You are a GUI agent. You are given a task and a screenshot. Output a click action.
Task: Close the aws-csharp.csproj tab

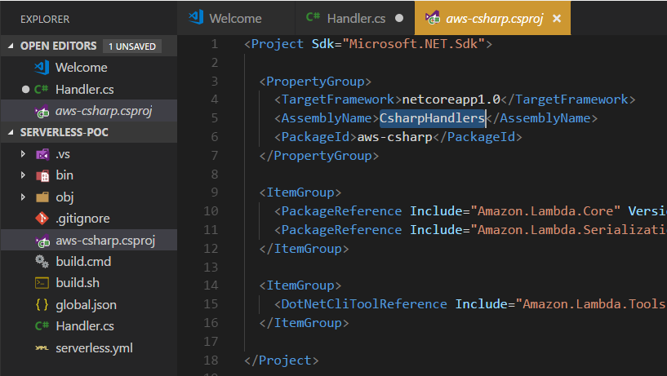557,18
